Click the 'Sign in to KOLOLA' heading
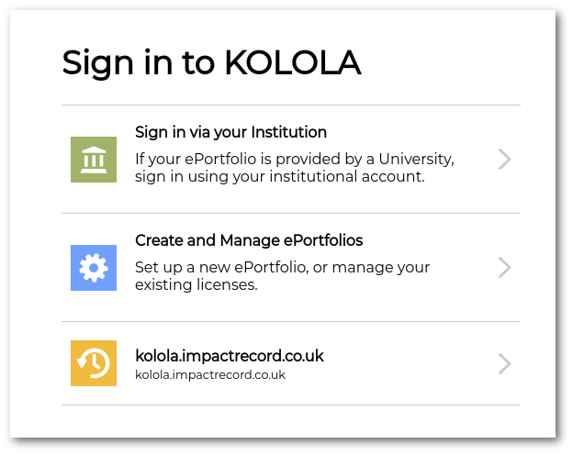 click(211, 63)
